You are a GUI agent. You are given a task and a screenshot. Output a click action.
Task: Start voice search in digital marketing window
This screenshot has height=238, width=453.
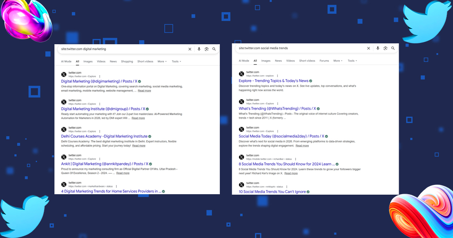click(x=199, y=49)
